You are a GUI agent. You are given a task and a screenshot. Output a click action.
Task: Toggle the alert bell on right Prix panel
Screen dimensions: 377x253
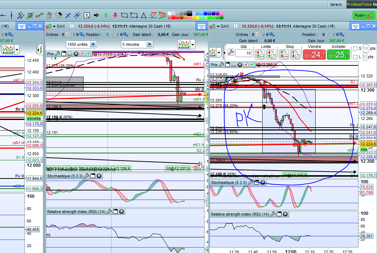(x=234, y=65)
